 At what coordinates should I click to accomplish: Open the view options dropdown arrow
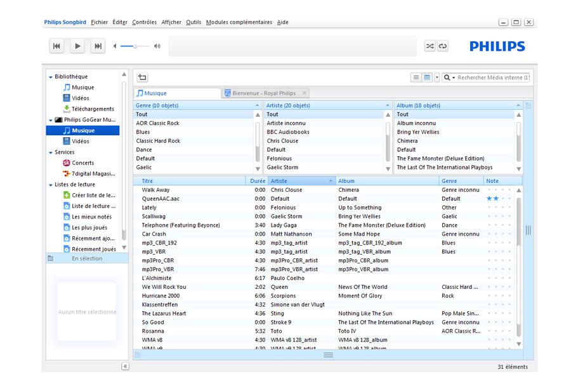click(436, 77)
